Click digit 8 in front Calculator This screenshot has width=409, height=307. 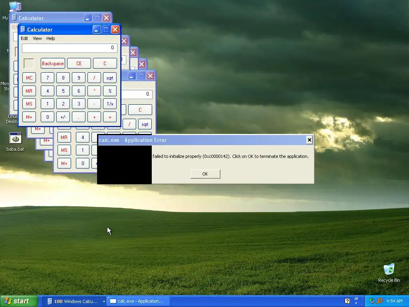pyautogui.click(x=63, y=78)
